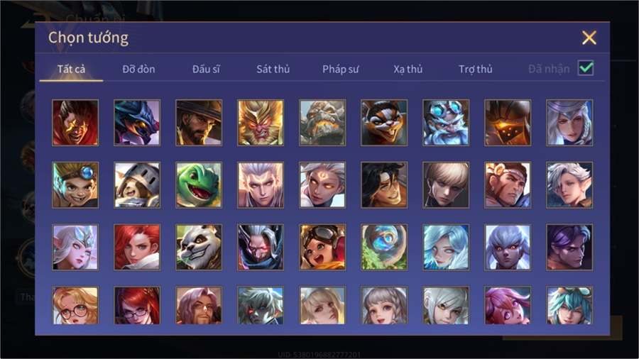Show the Xạ thủ hero list
The height and width of the screenshot is (359, 639).
coord(408,70)
